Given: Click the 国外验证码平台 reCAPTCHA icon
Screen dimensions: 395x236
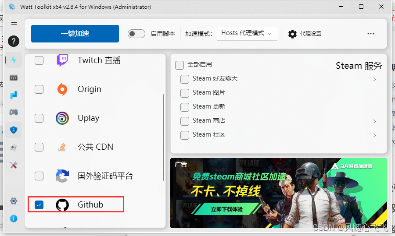Looking at the screenshot, I should pos(62,176).
